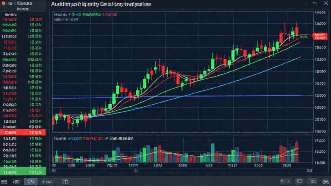Toggle the red indicator in volume panel legend
This screenshot has height=186, width=331.
[93, 139]
